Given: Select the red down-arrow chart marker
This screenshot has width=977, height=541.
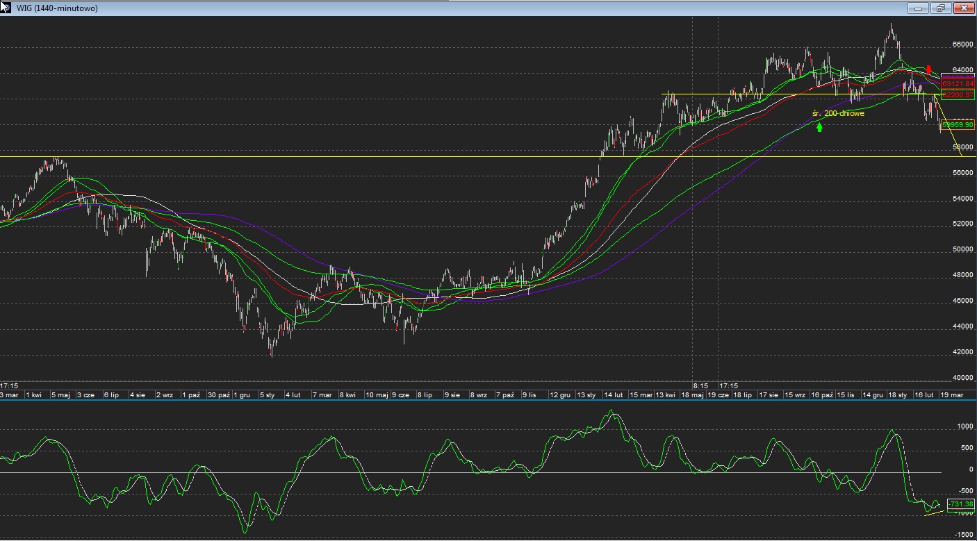Looking at the screenshot, I should tap(928, 69).
